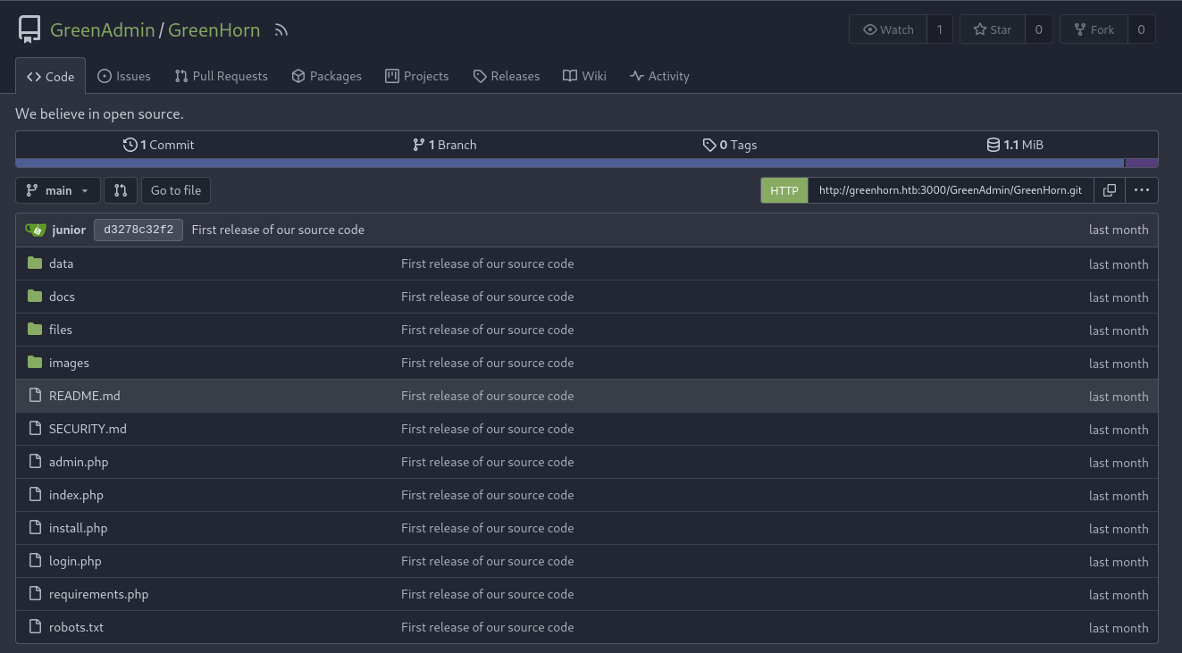The image size is (1182, 653).
Task: Select the HTTP clone protocol button
Action: tap(784, 190)
